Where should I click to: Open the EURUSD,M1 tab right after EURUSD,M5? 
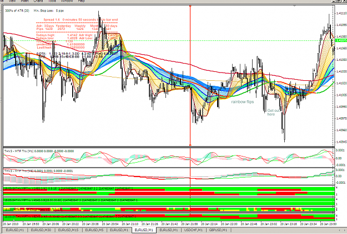coord(119,230)
